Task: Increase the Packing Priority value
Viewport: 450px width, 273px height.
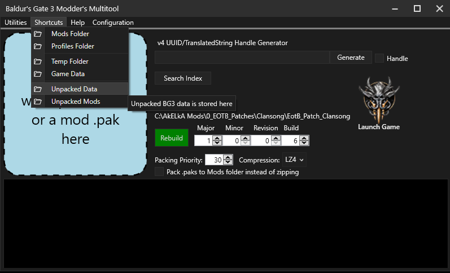Action: (228, 157)
